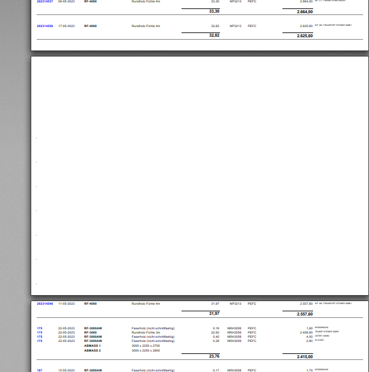Screen dimensions: 369x372
Task: Select the bold amount 2.415,00
Action: coord(305,357)
